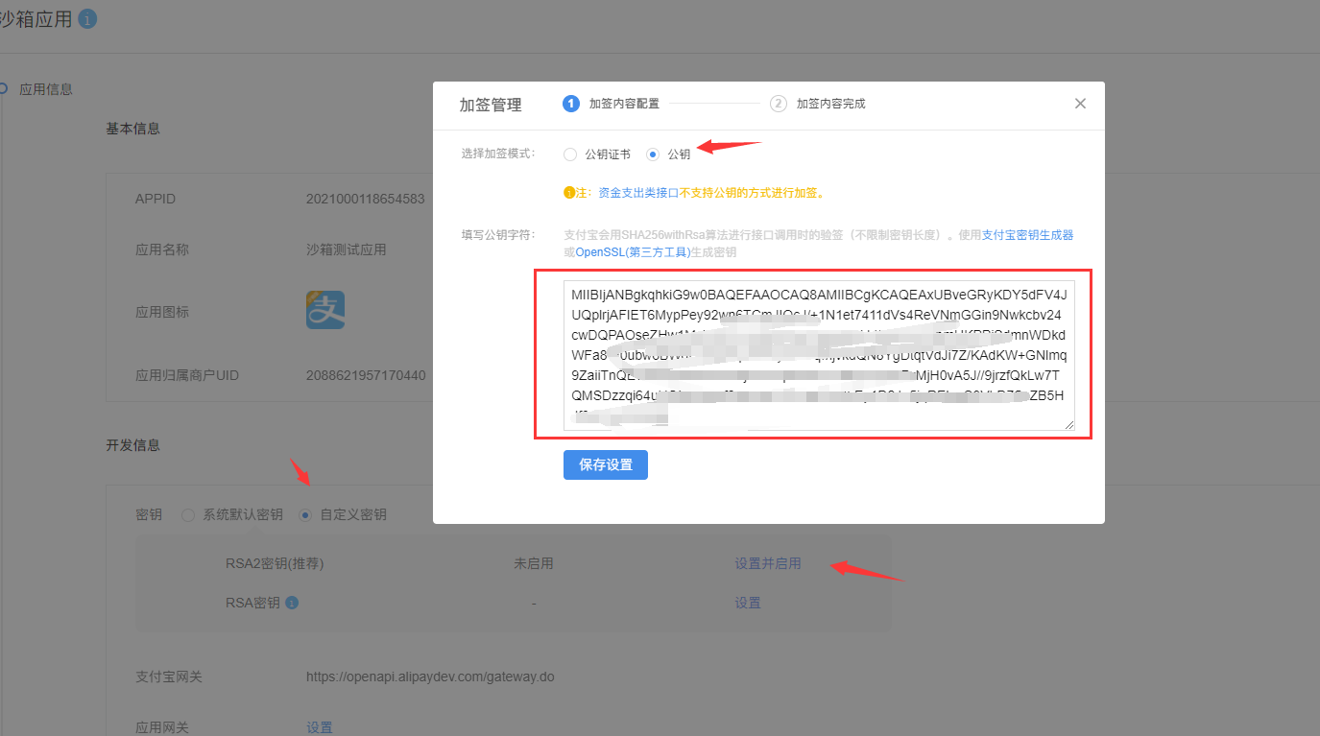Select the 公钥 radio option

pyautogui.click(x=653, y=154)
